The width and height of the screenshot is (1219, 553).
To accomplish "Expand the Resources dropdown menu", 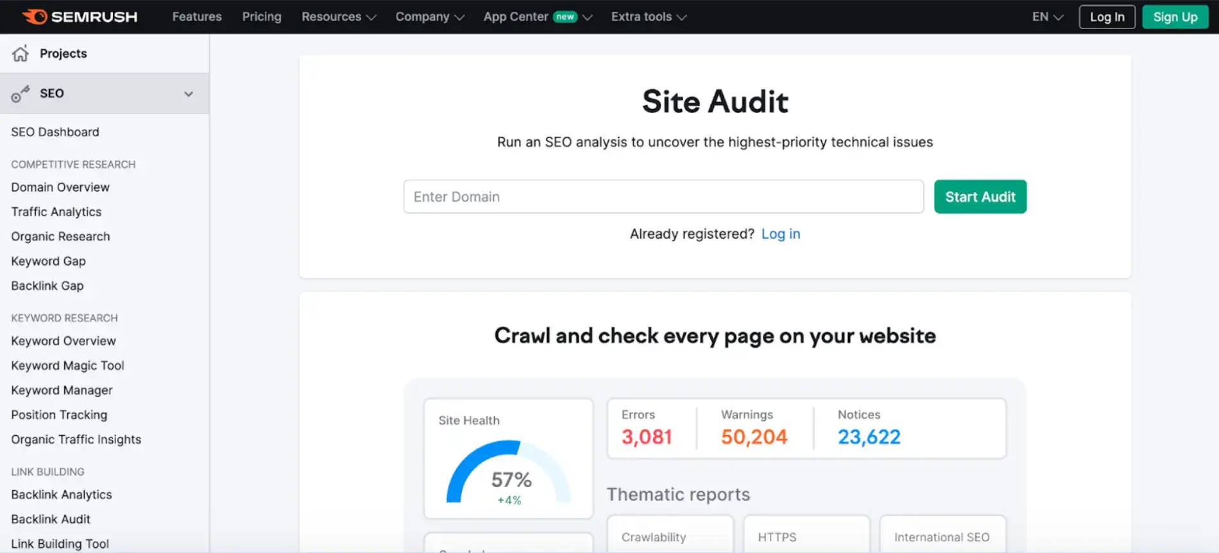I will point(339,17).
